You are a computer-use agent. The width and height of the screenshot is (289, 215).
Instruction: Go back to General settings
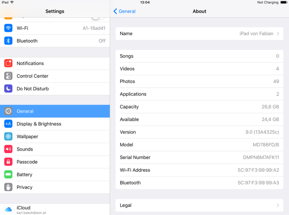pos(124,11)
